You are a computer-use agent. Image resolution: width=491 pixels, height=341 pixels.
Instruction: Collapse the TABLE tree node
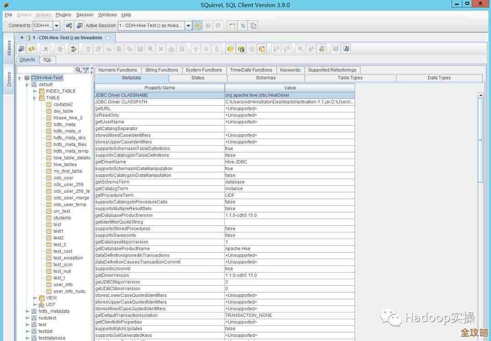click(35, 98)
